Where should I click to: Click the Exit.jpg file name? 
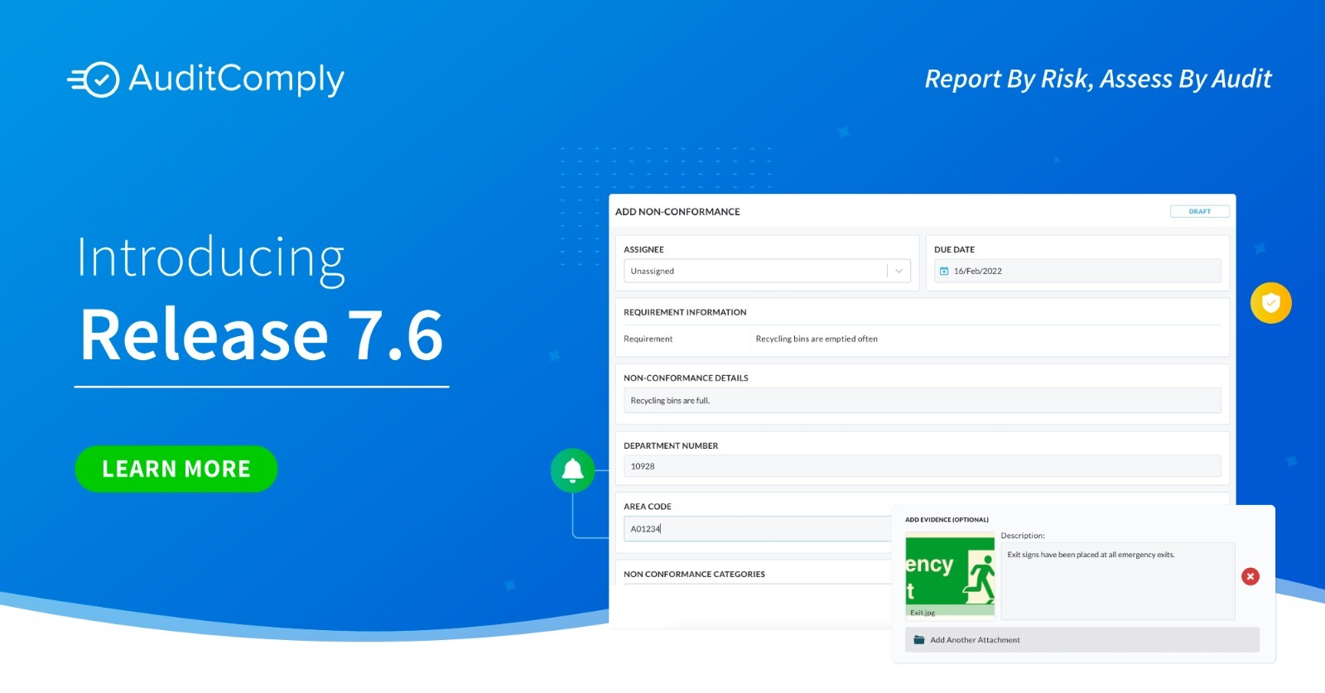coord(923,613)
